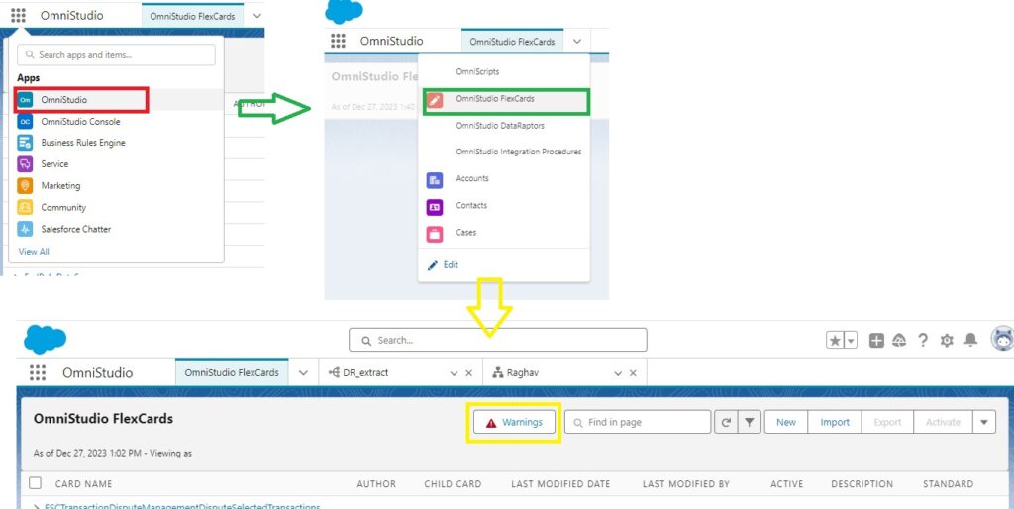The width and height of the screenshot is (1014, 509).
Task: Click the New button
Action: 786,422
